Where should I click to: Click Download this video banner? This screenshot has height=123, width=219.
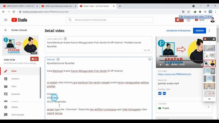pyautogui.click(x=193, y=17)
